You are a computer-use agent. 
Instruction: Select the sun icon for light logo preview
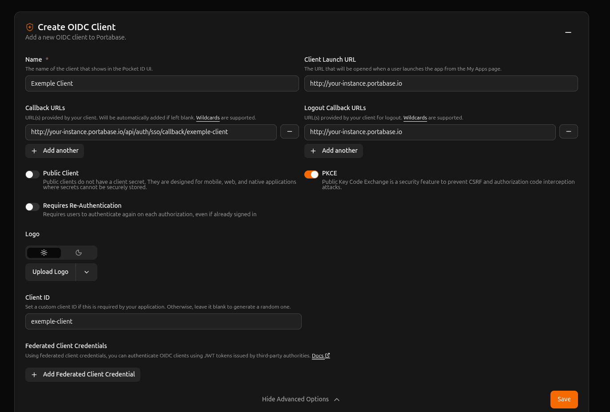point(44,253)
